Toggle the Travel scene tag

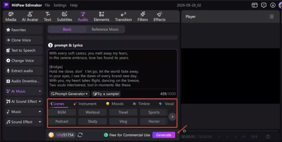[x=123, y=112]
